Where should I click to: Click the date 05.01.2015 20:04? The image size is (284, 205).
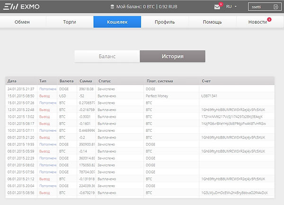21,186
